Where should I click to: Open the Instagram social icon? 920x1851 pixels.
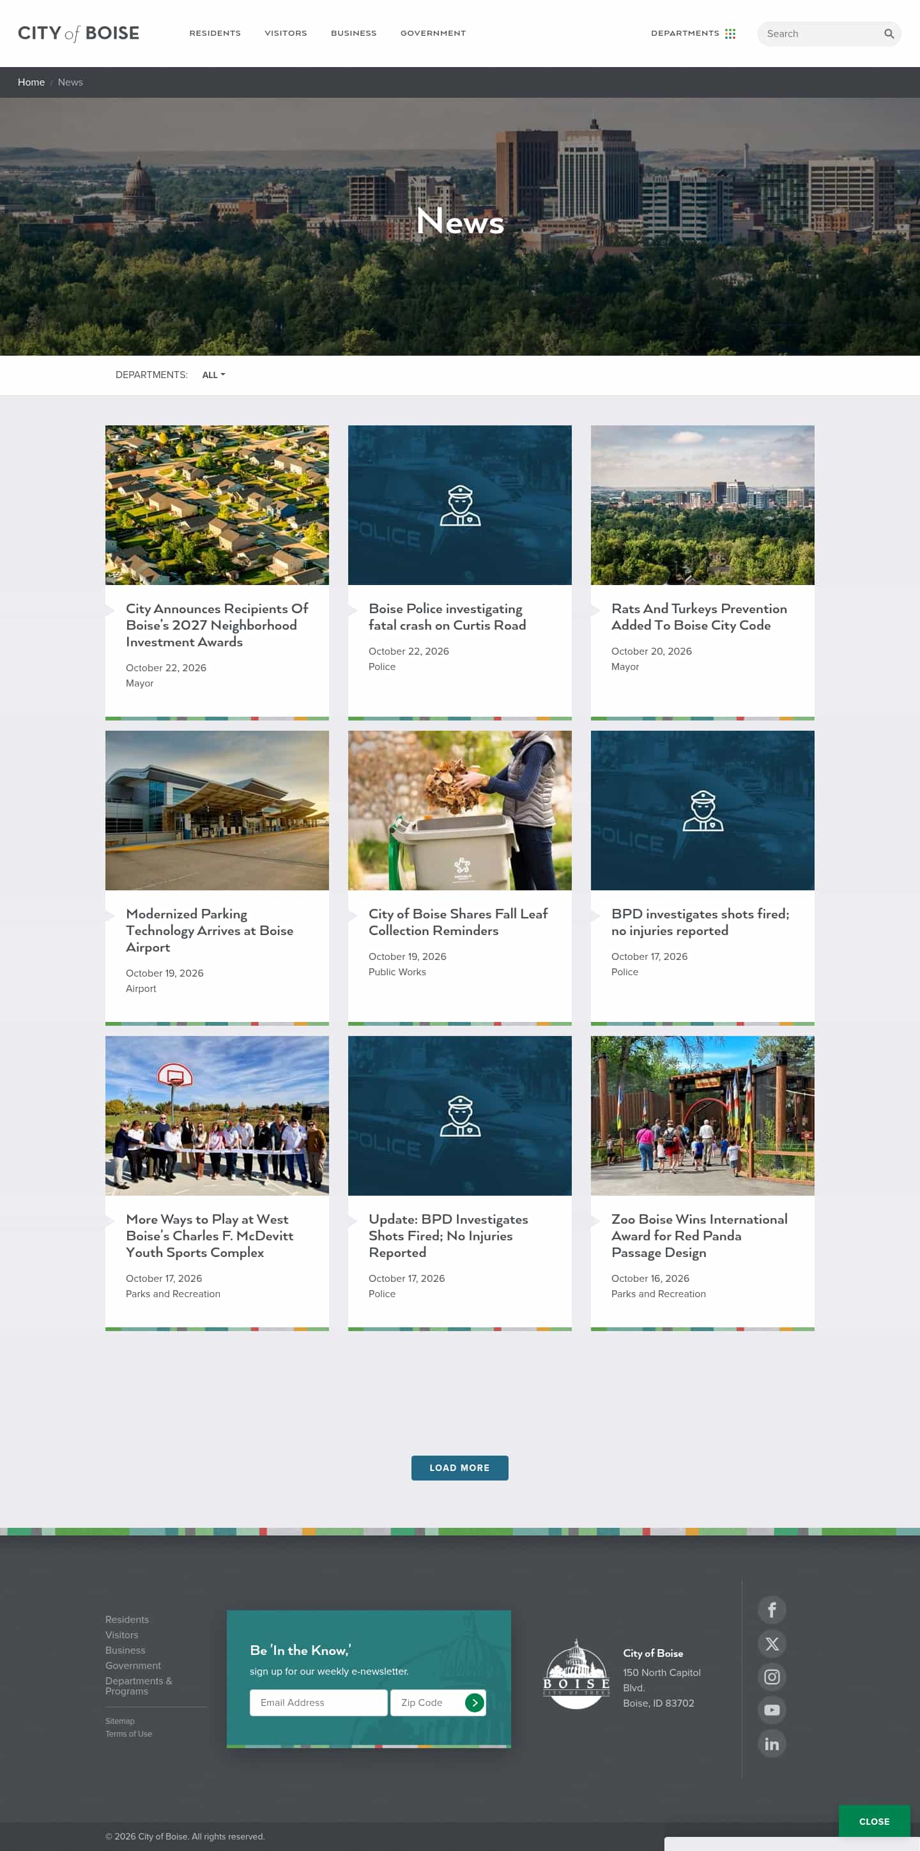click(x=772, y=1677)
